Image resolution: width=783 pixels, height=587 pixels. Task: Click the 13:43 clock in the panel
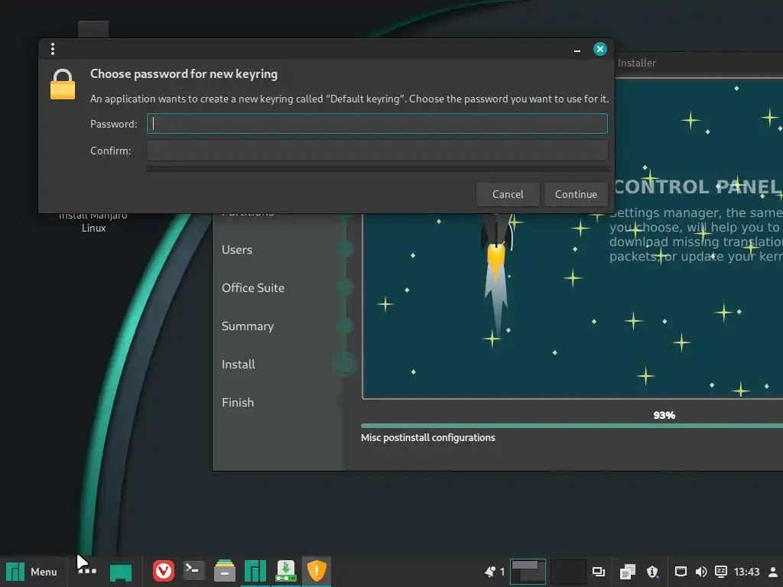click(746, 572)
